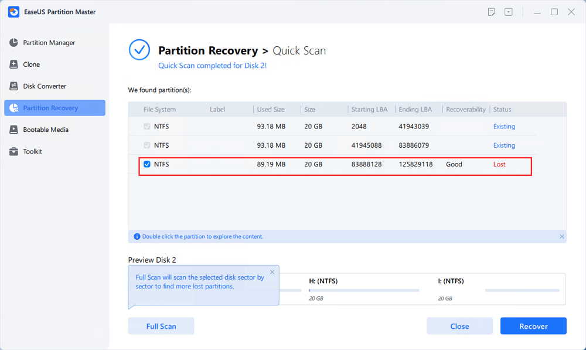
Task: Open the feedback note icon in title bar
Action: [x=492, y=12]
